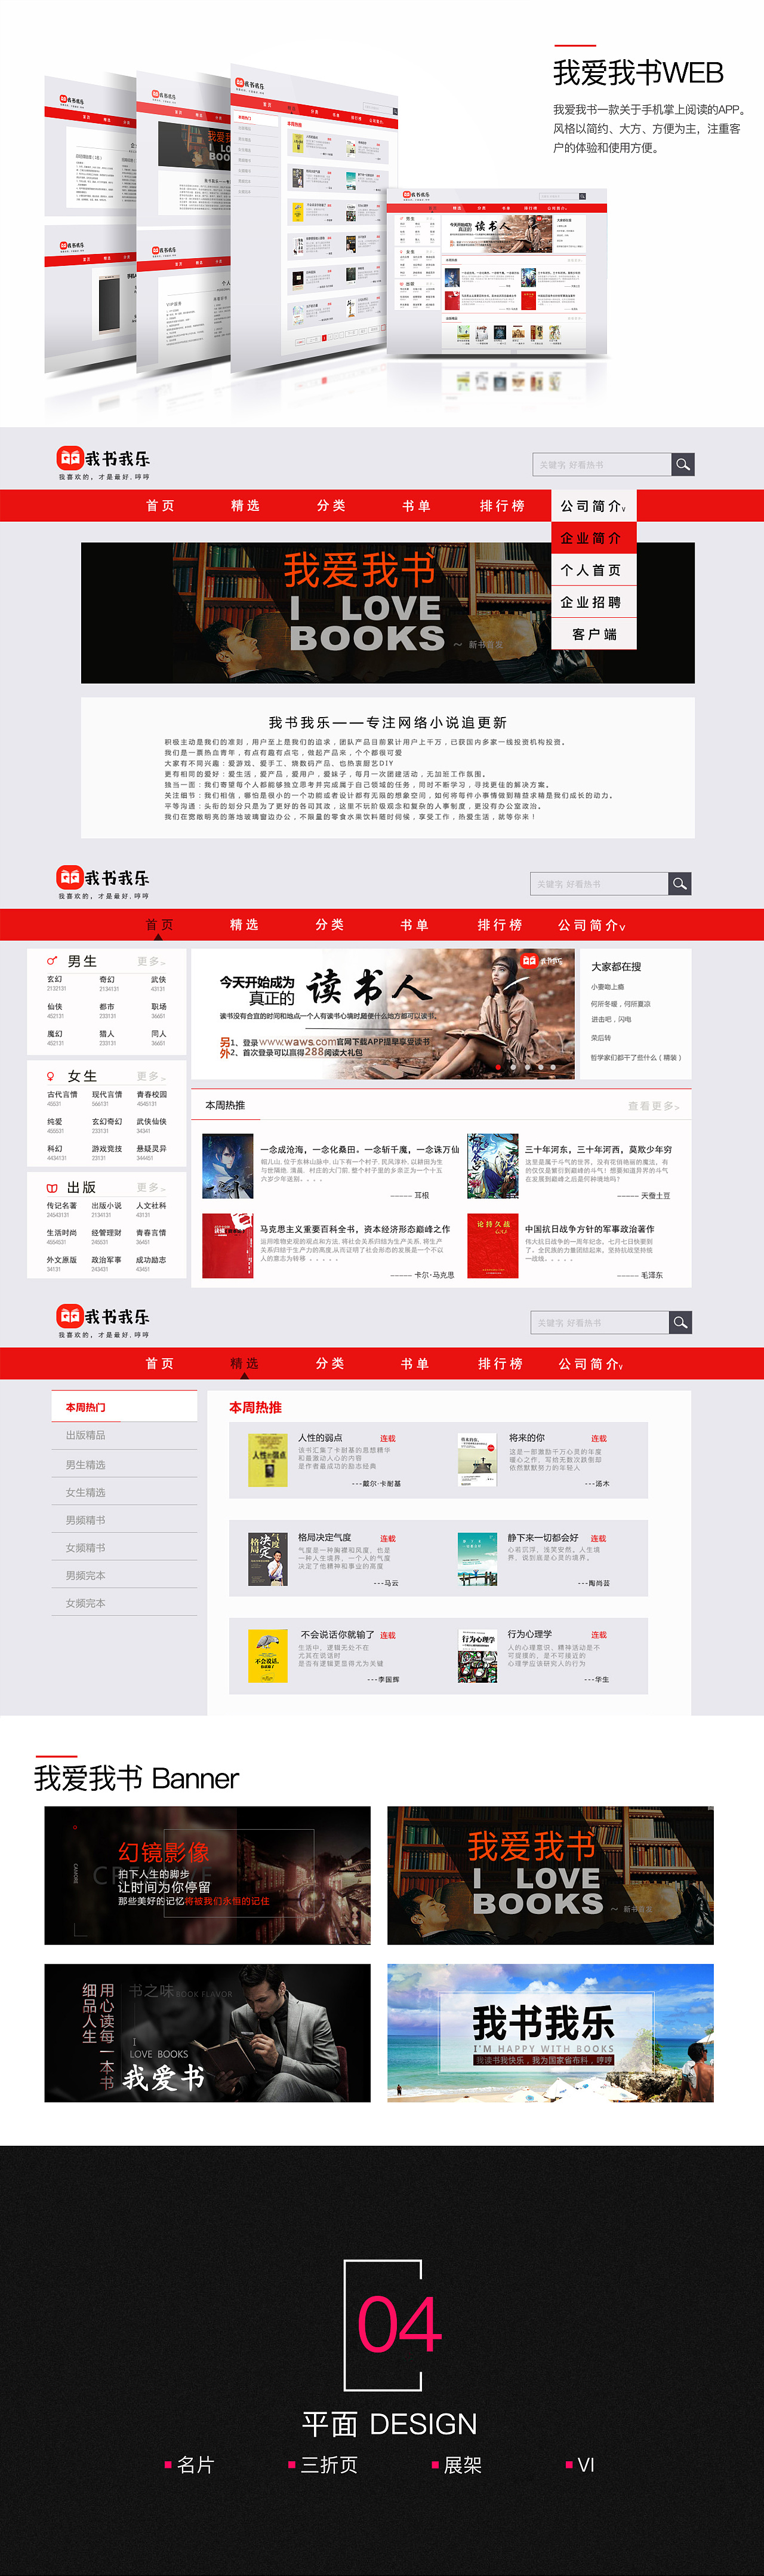This screenshot has width=764, height=2576.
Task: Click the female symbol icon beside 女生
Action: [51, 1076]
